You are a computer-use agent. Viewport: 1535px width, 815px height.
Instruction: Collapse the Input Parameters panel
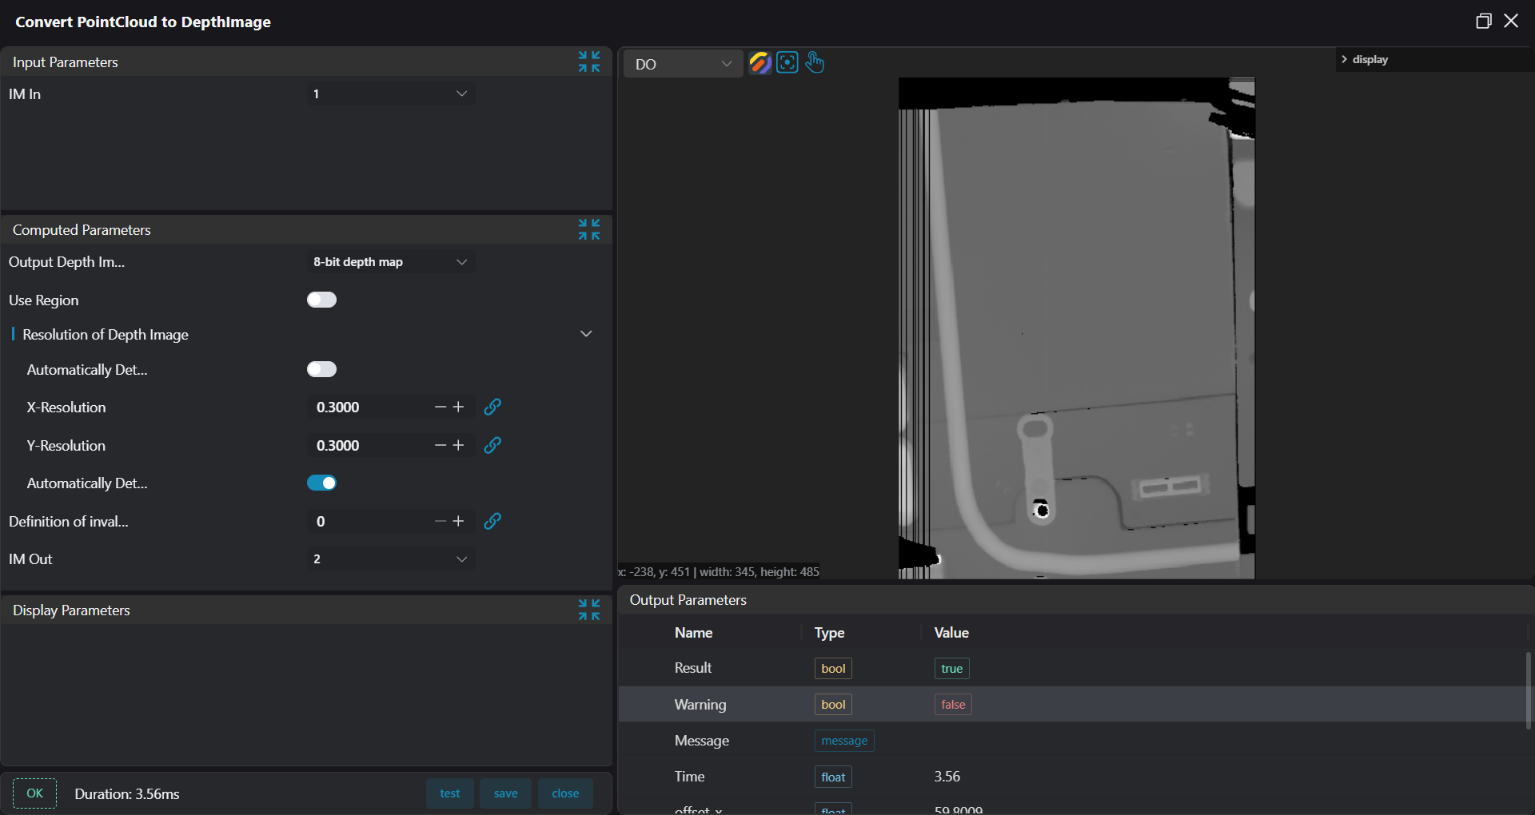(x=589, y=62)
